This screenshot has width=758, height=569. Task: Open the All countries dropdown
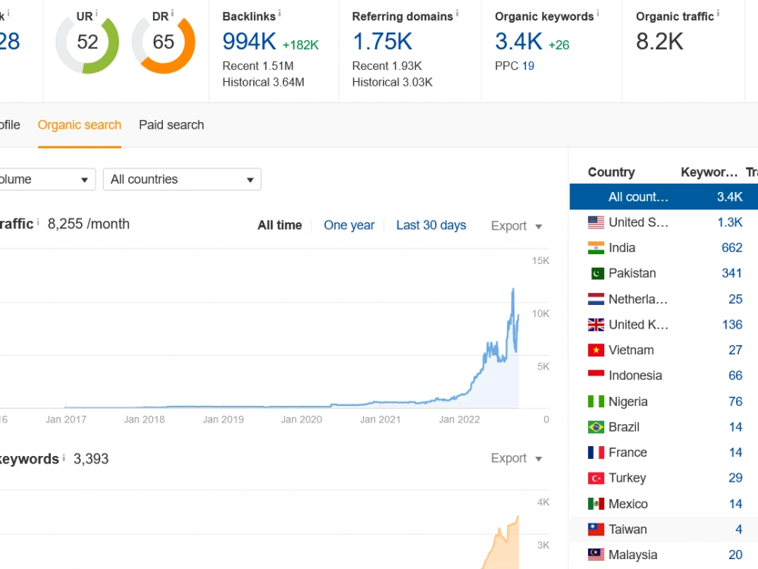click(182, 179)
